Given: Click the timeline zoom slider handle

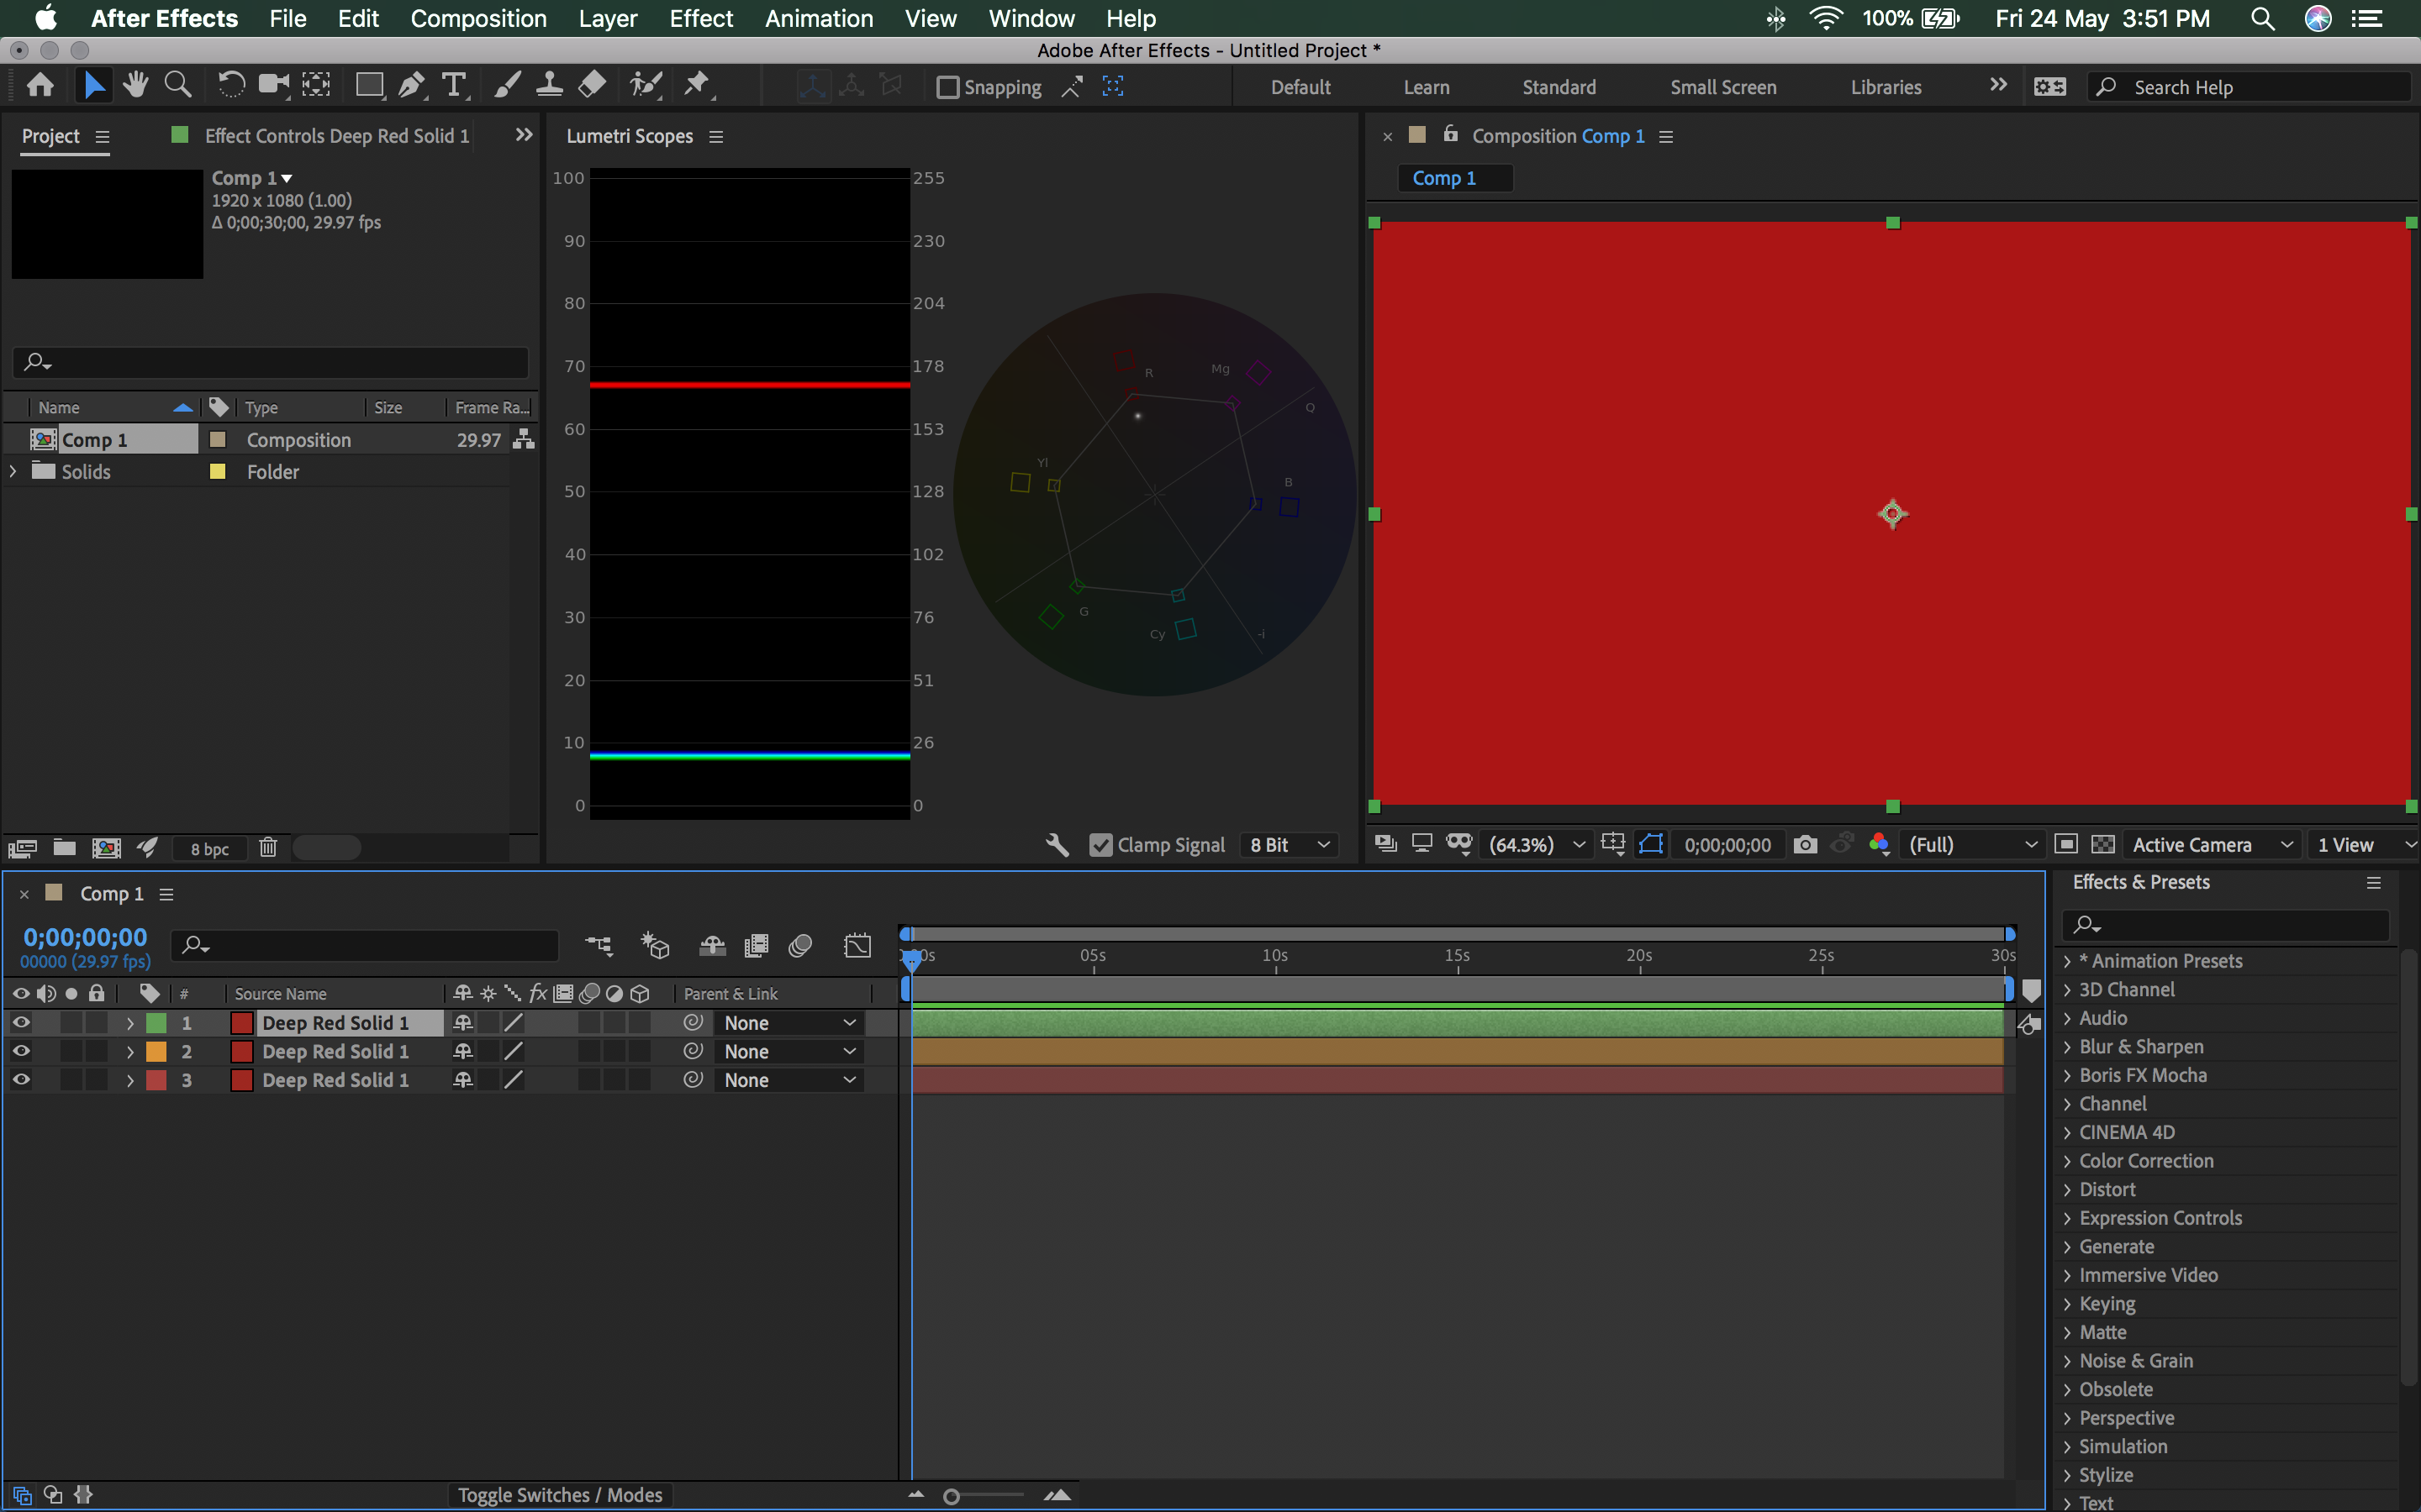Looking at the screenshot, I should pos(952,1496).
